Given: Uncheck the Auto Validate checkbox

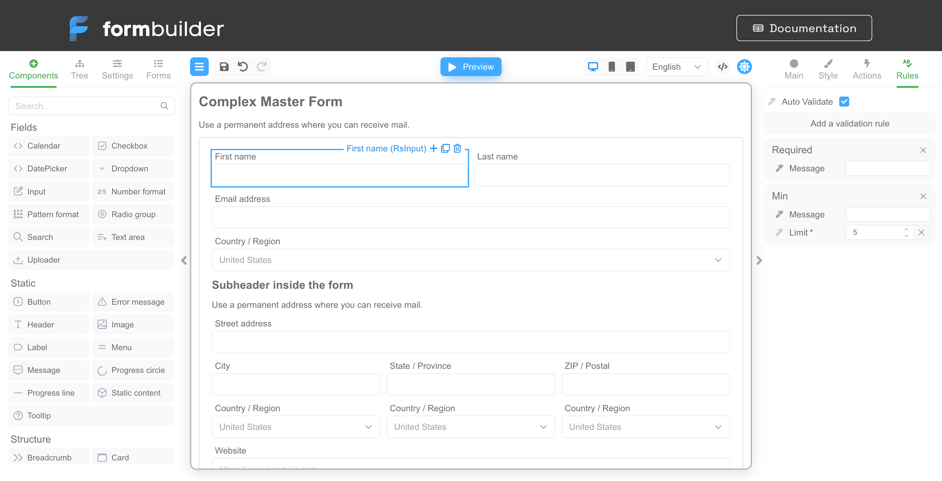Looking at the screenshot, I should tap(844, 101).
